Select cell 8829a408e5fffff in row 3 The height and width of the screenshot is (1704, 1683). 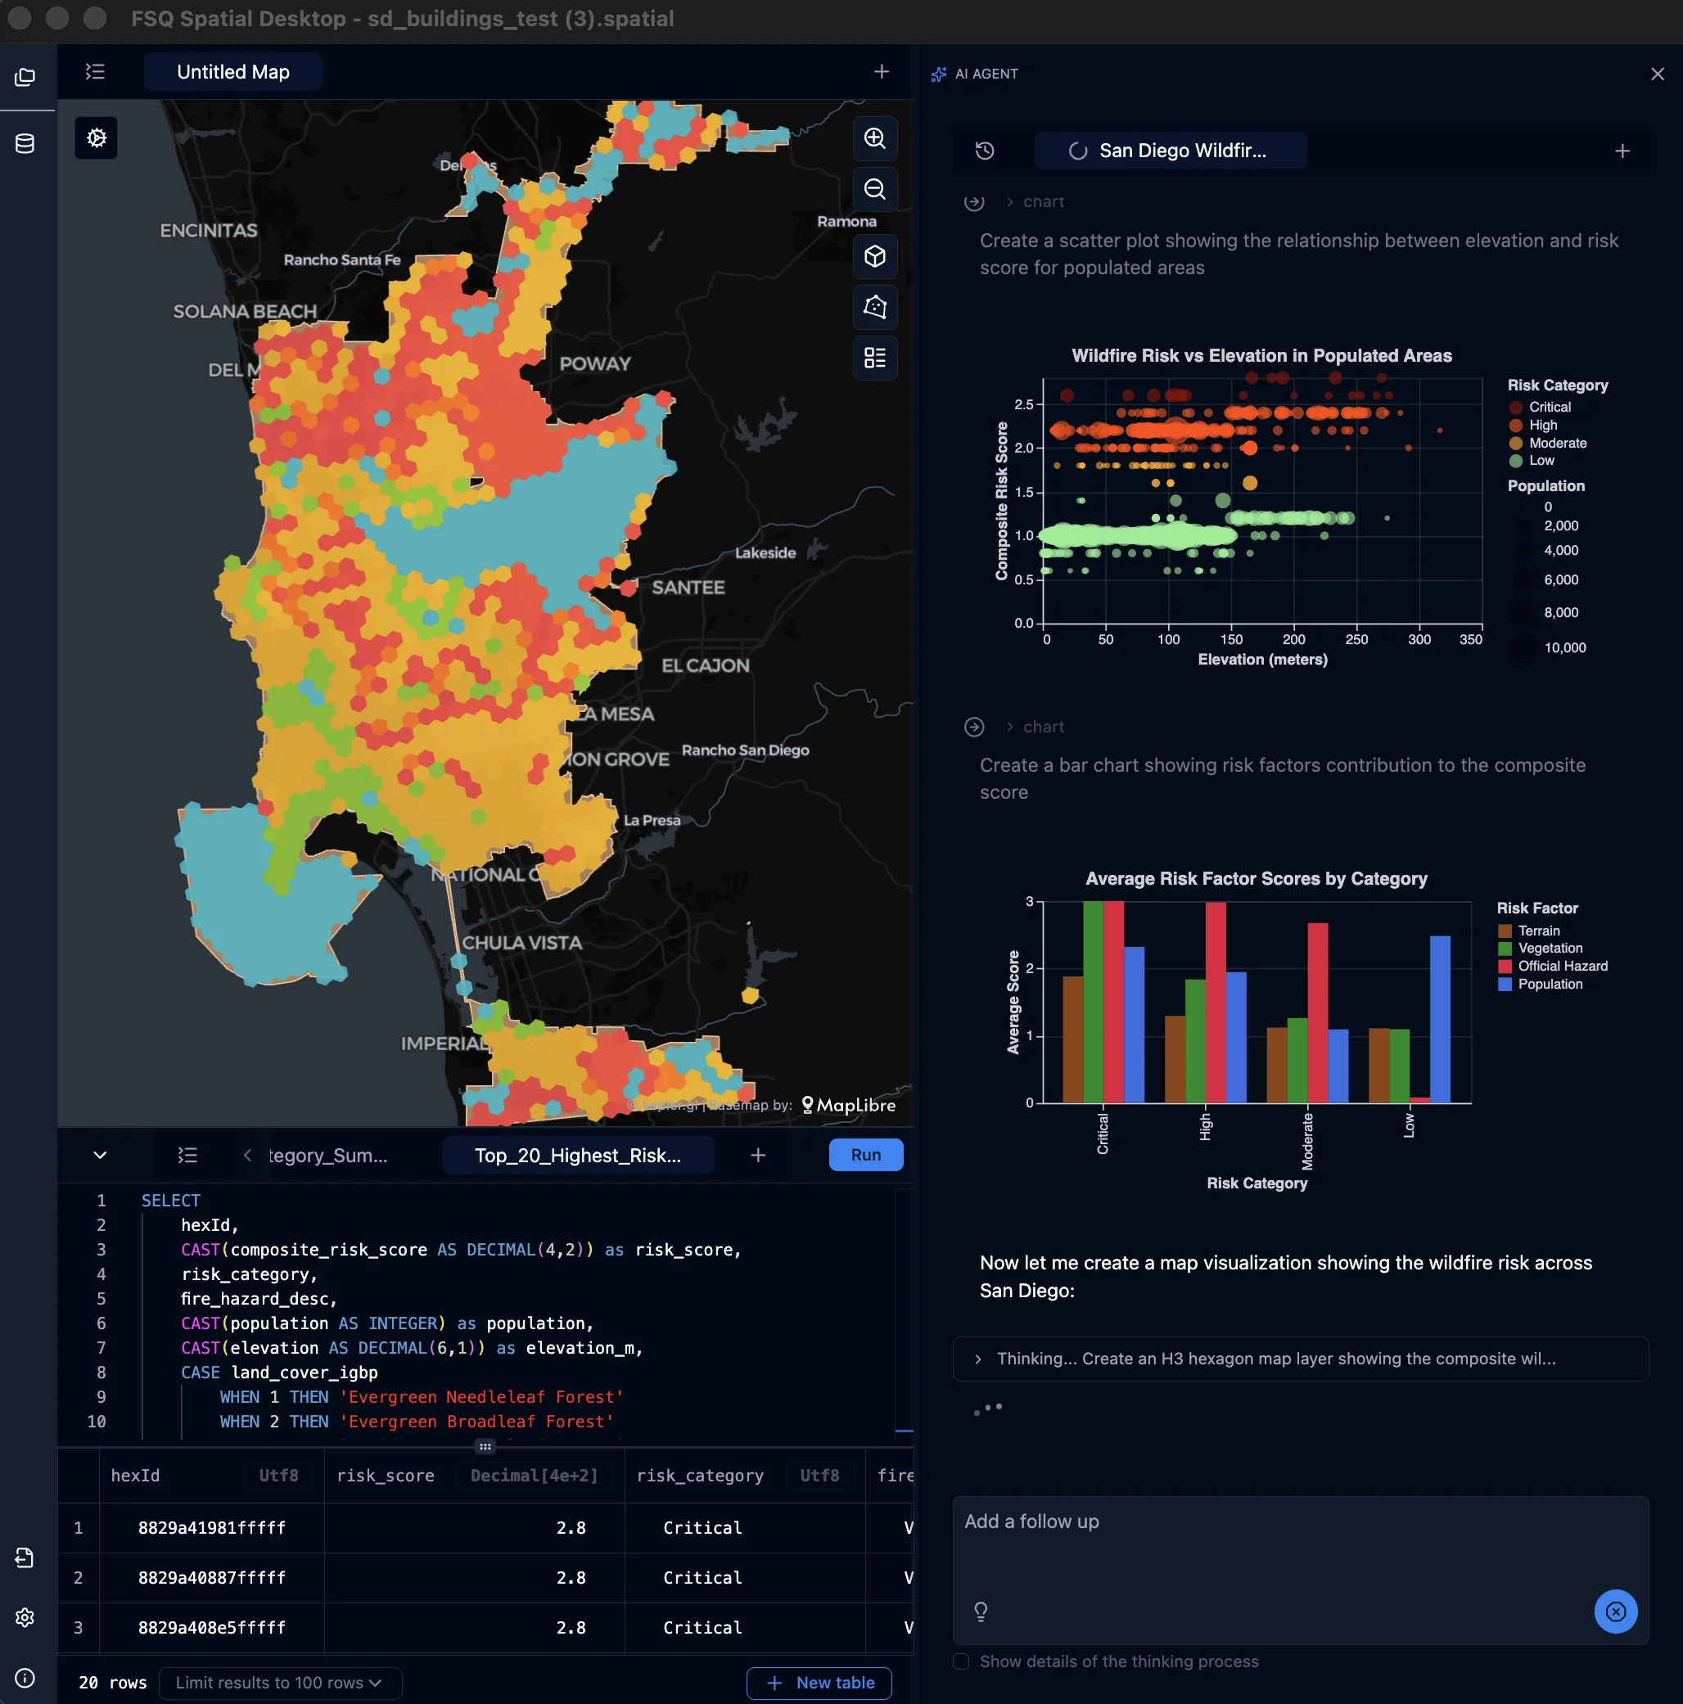(x=212, y=1627)
